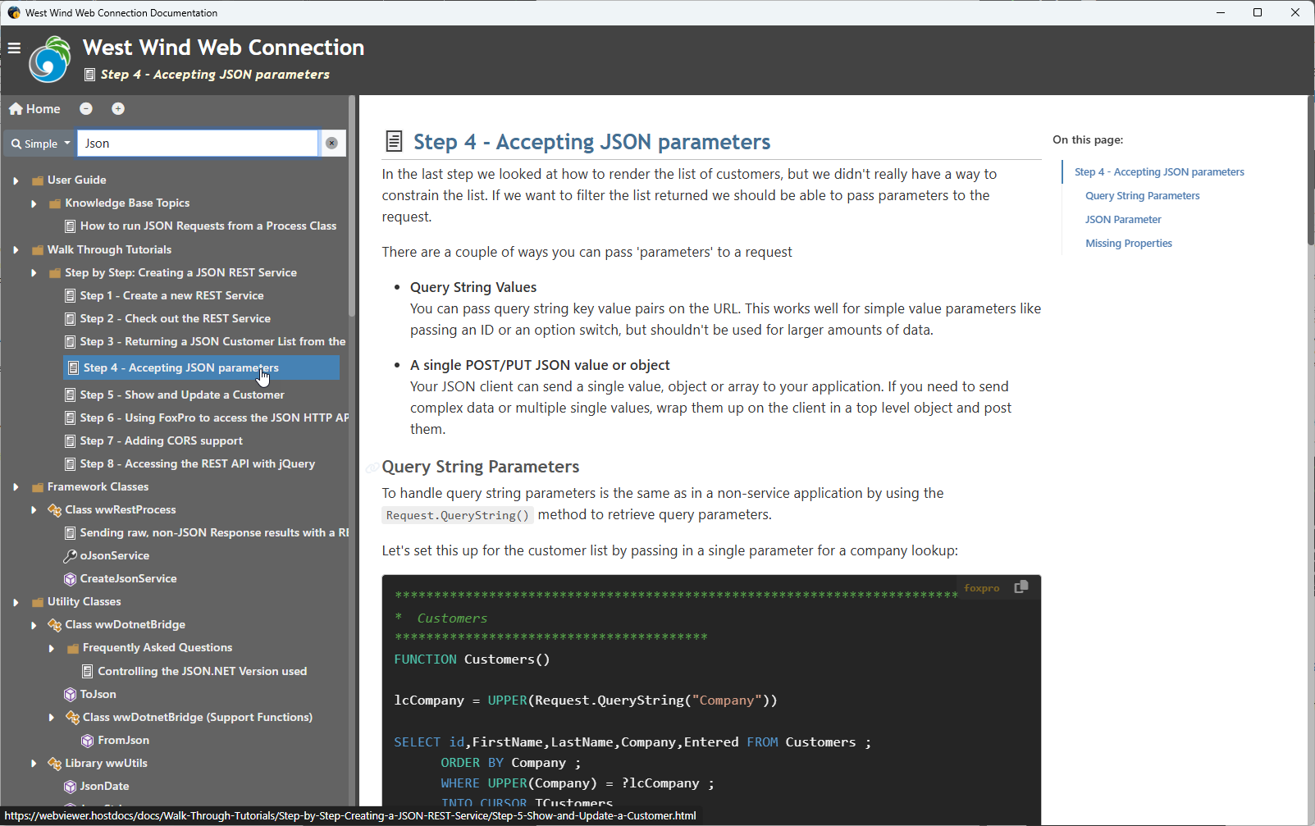Open Step 7 - Adding CORS support
This screenshot has width=1315, height=826.
click(x=162, y=440)
